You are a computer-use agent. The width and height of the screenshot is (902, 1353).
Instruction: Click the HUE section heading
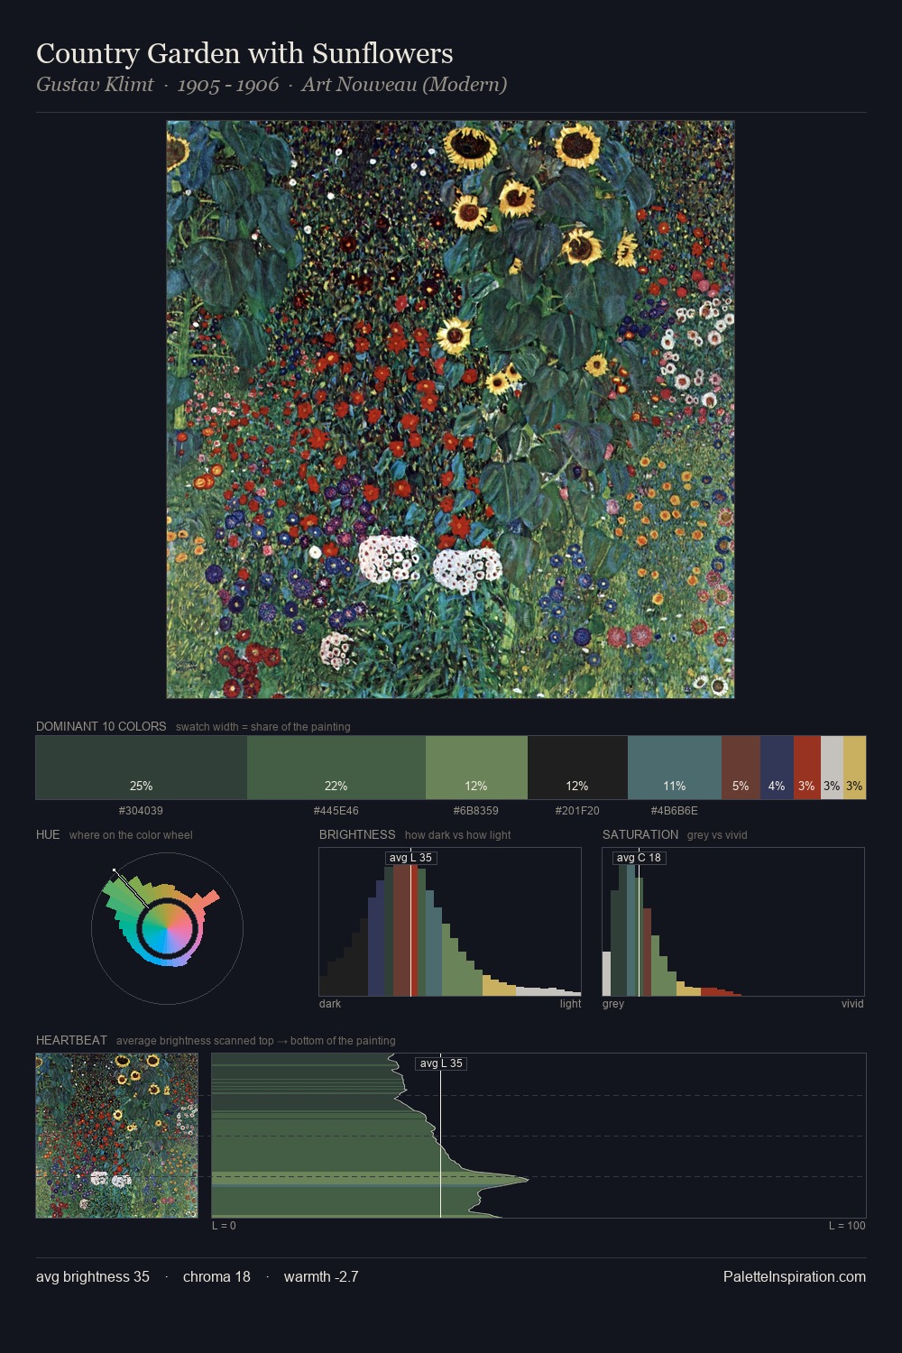48,834
